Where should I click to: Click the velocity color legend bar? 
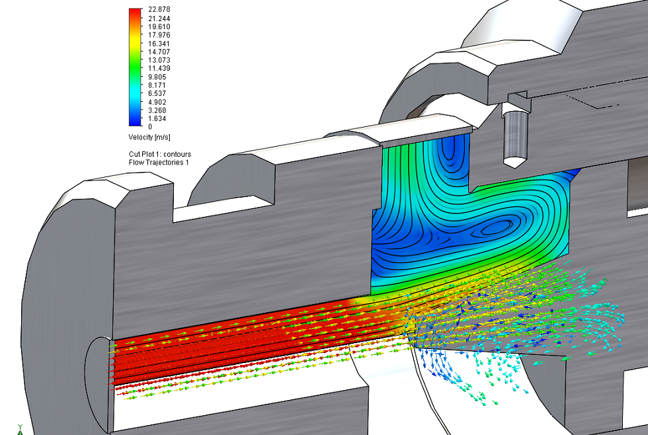(x=136, y=66)
